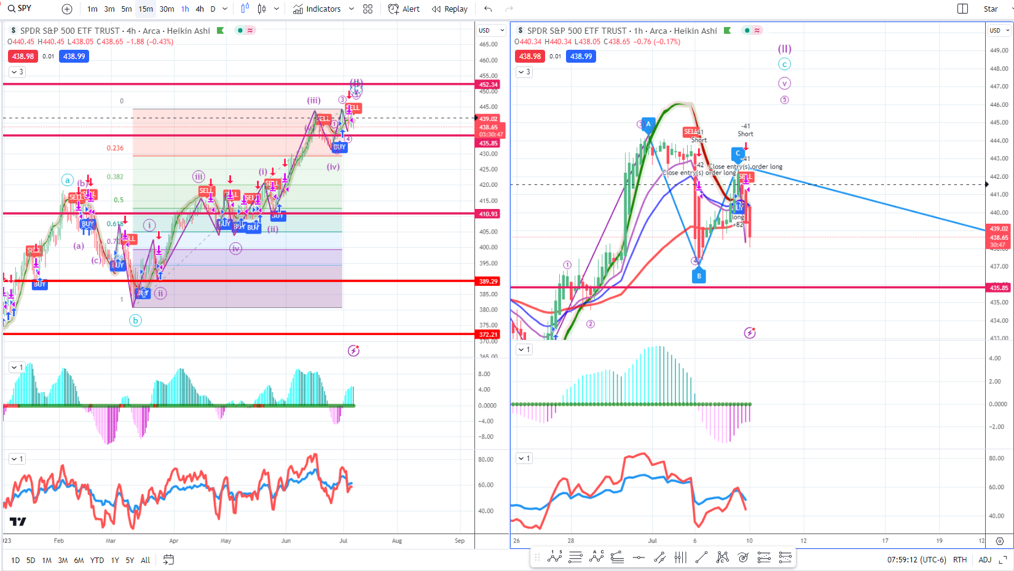Select the Fib spiral tool
Screen dimensions: 1014x571
(x=743, y=557)
